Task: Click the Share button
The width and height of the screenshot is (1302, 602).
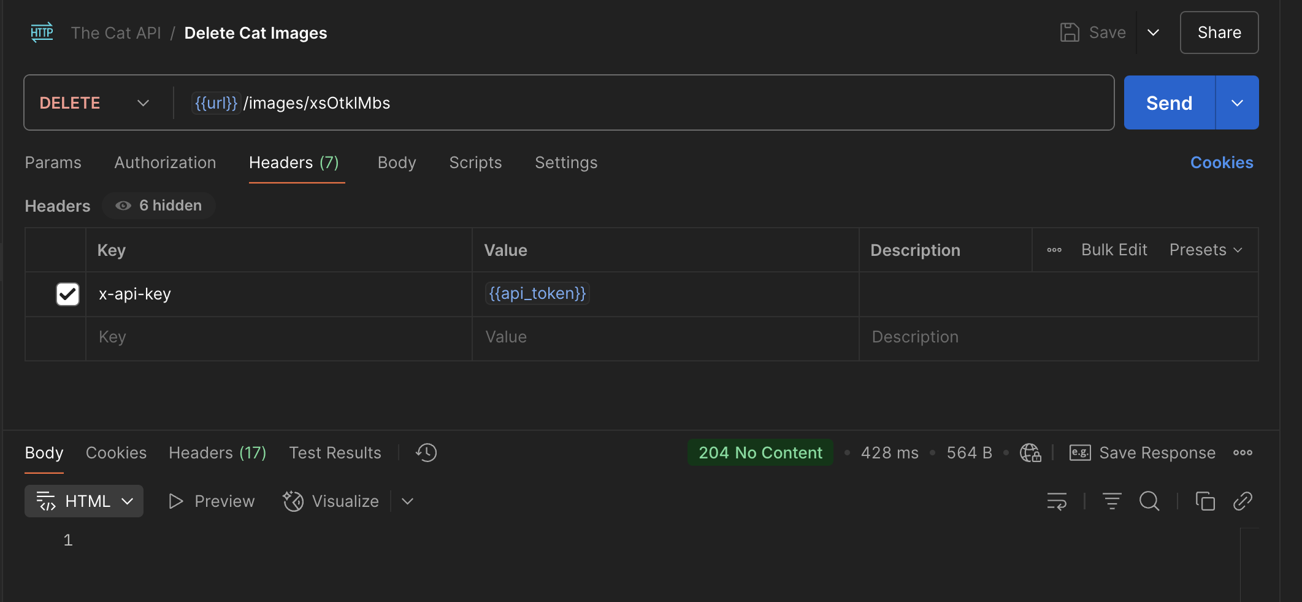Action: 1219,33
